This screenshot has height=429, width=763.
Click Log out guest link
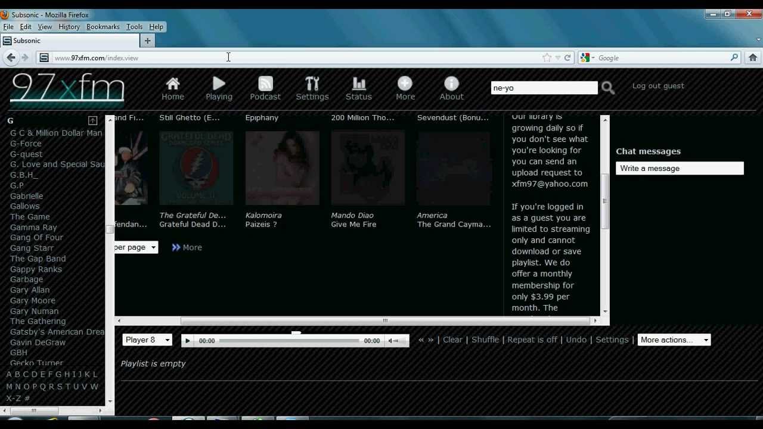[x=658, y=86]
